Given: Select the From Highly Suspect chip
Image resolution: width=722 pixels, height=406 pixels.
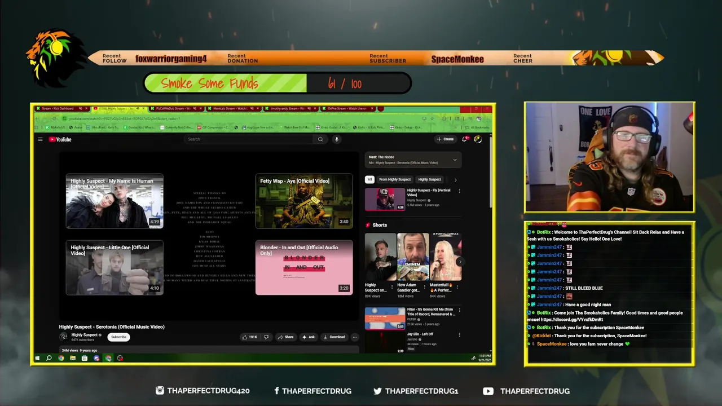Looking at the screenshot, I should click(395, 179).
